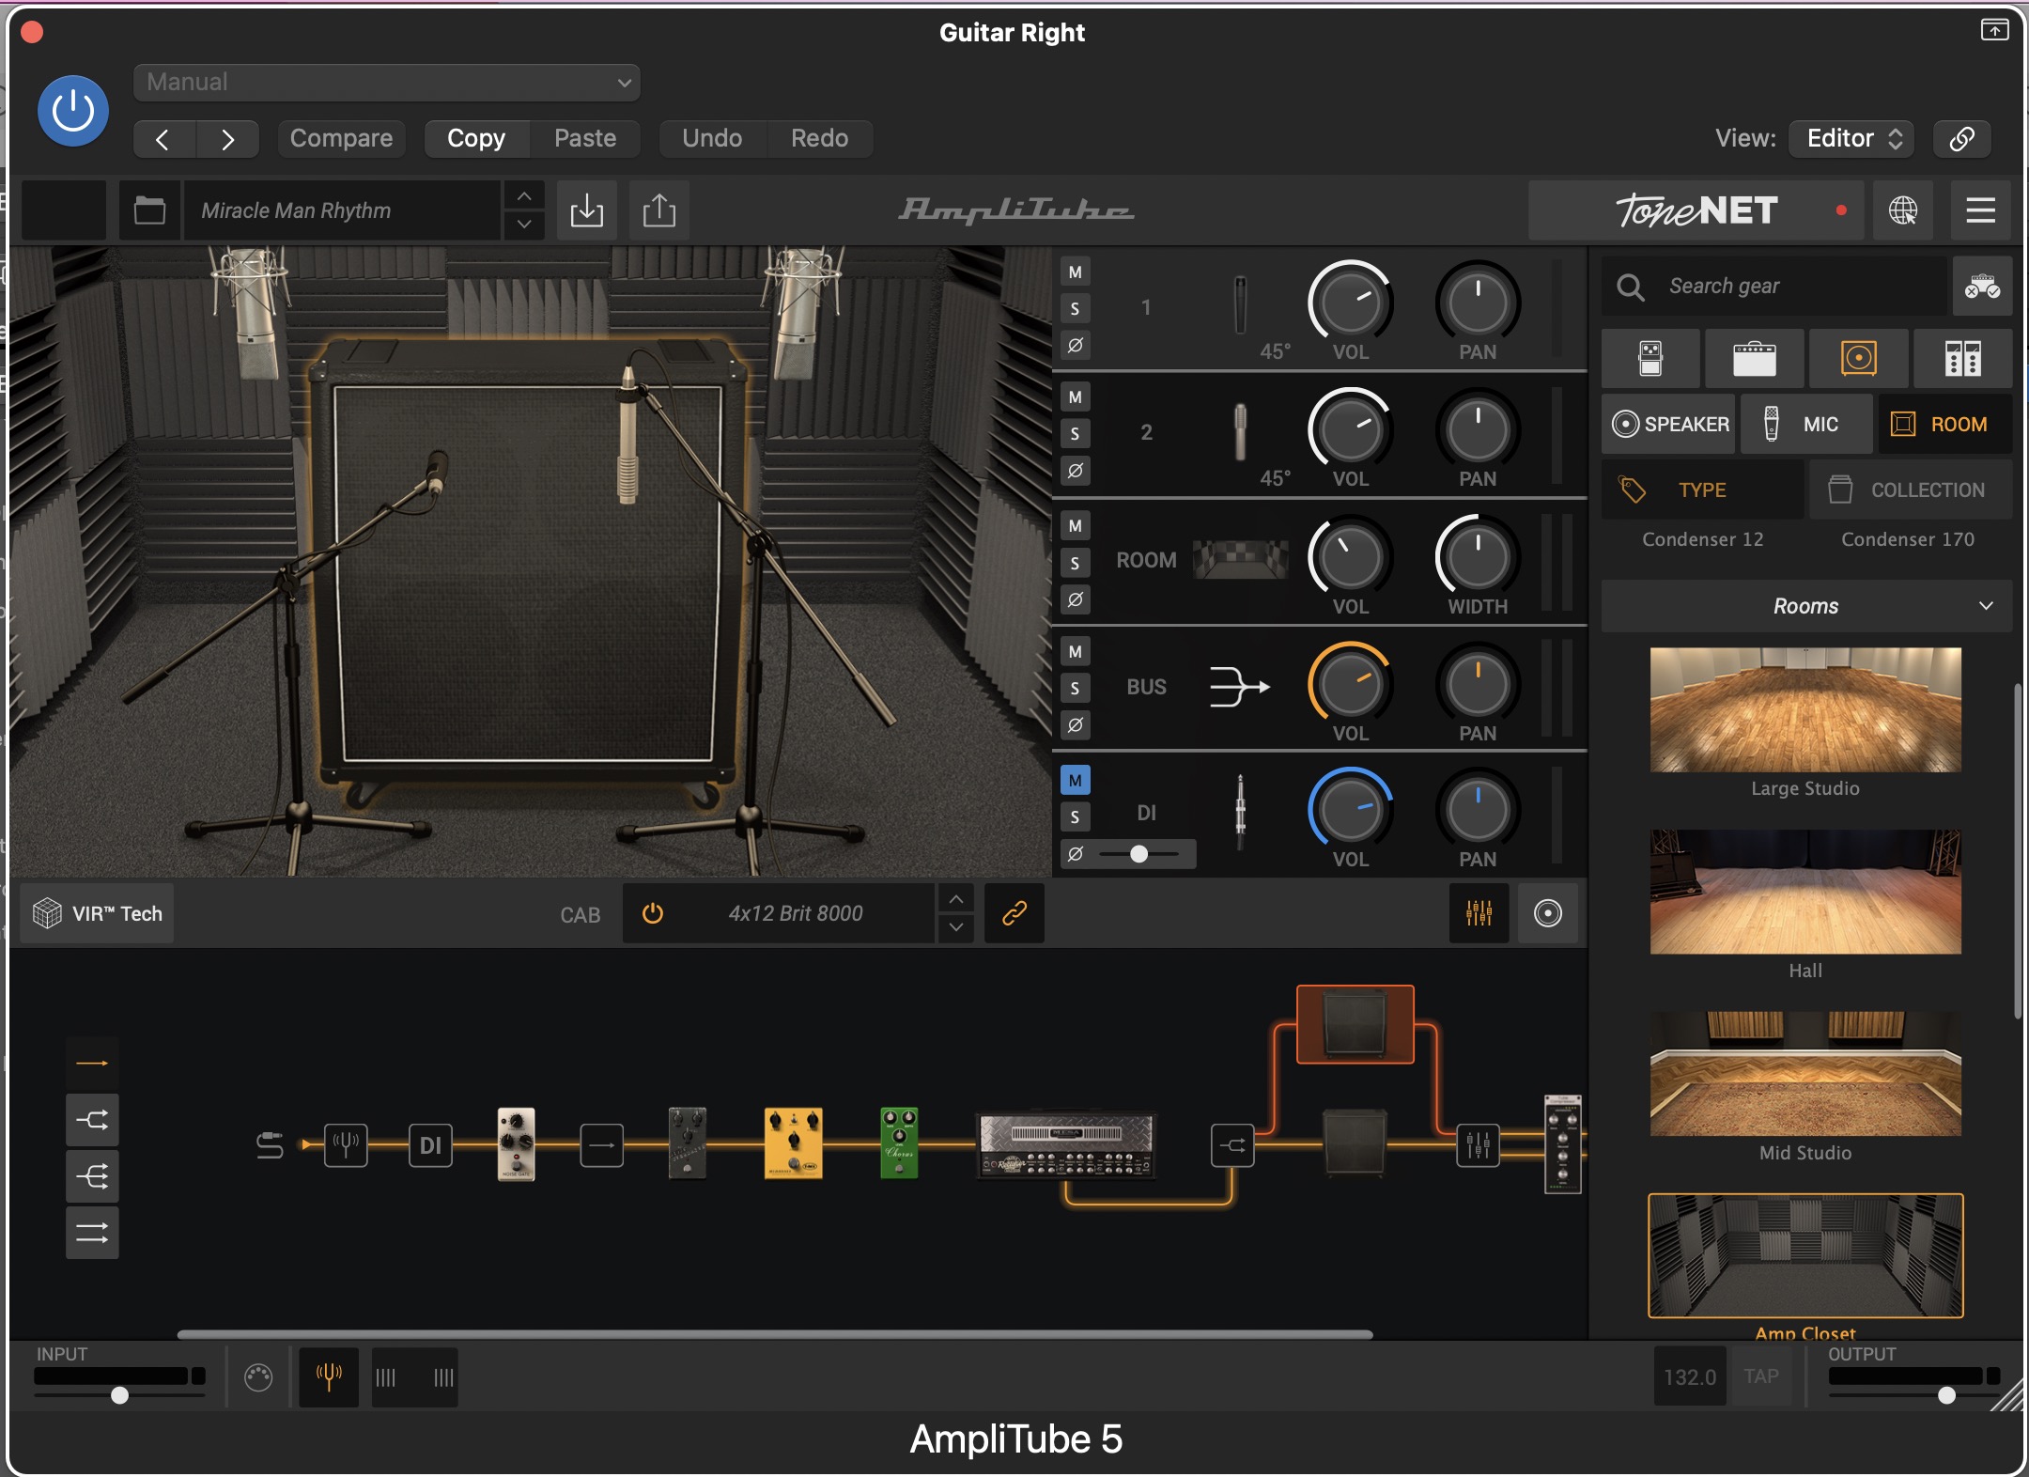Image resolution: width=2029 pixels, height=1477 pixels.
Task: Click the link chain icon beside View
Action: pyautogui.click(x=1961, y=139)
